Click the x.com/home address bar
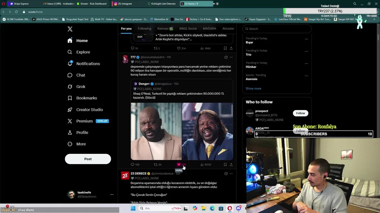This screenshot has width=380, height=213. (x=36, y=12)
